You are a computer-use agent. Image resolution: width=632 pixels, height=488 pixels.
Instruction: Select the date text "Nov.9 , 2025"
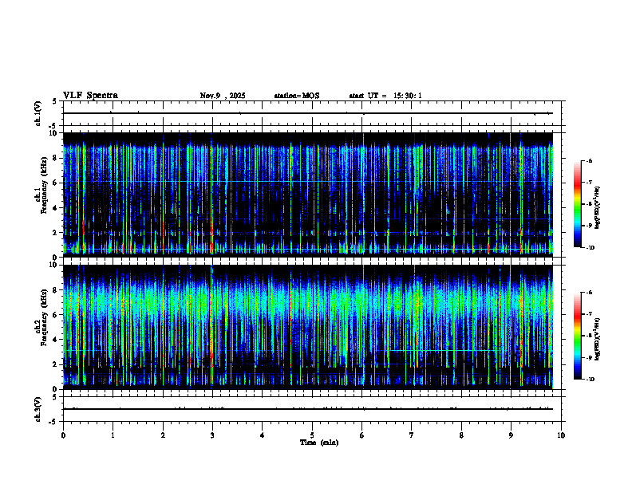coord(223,96)
